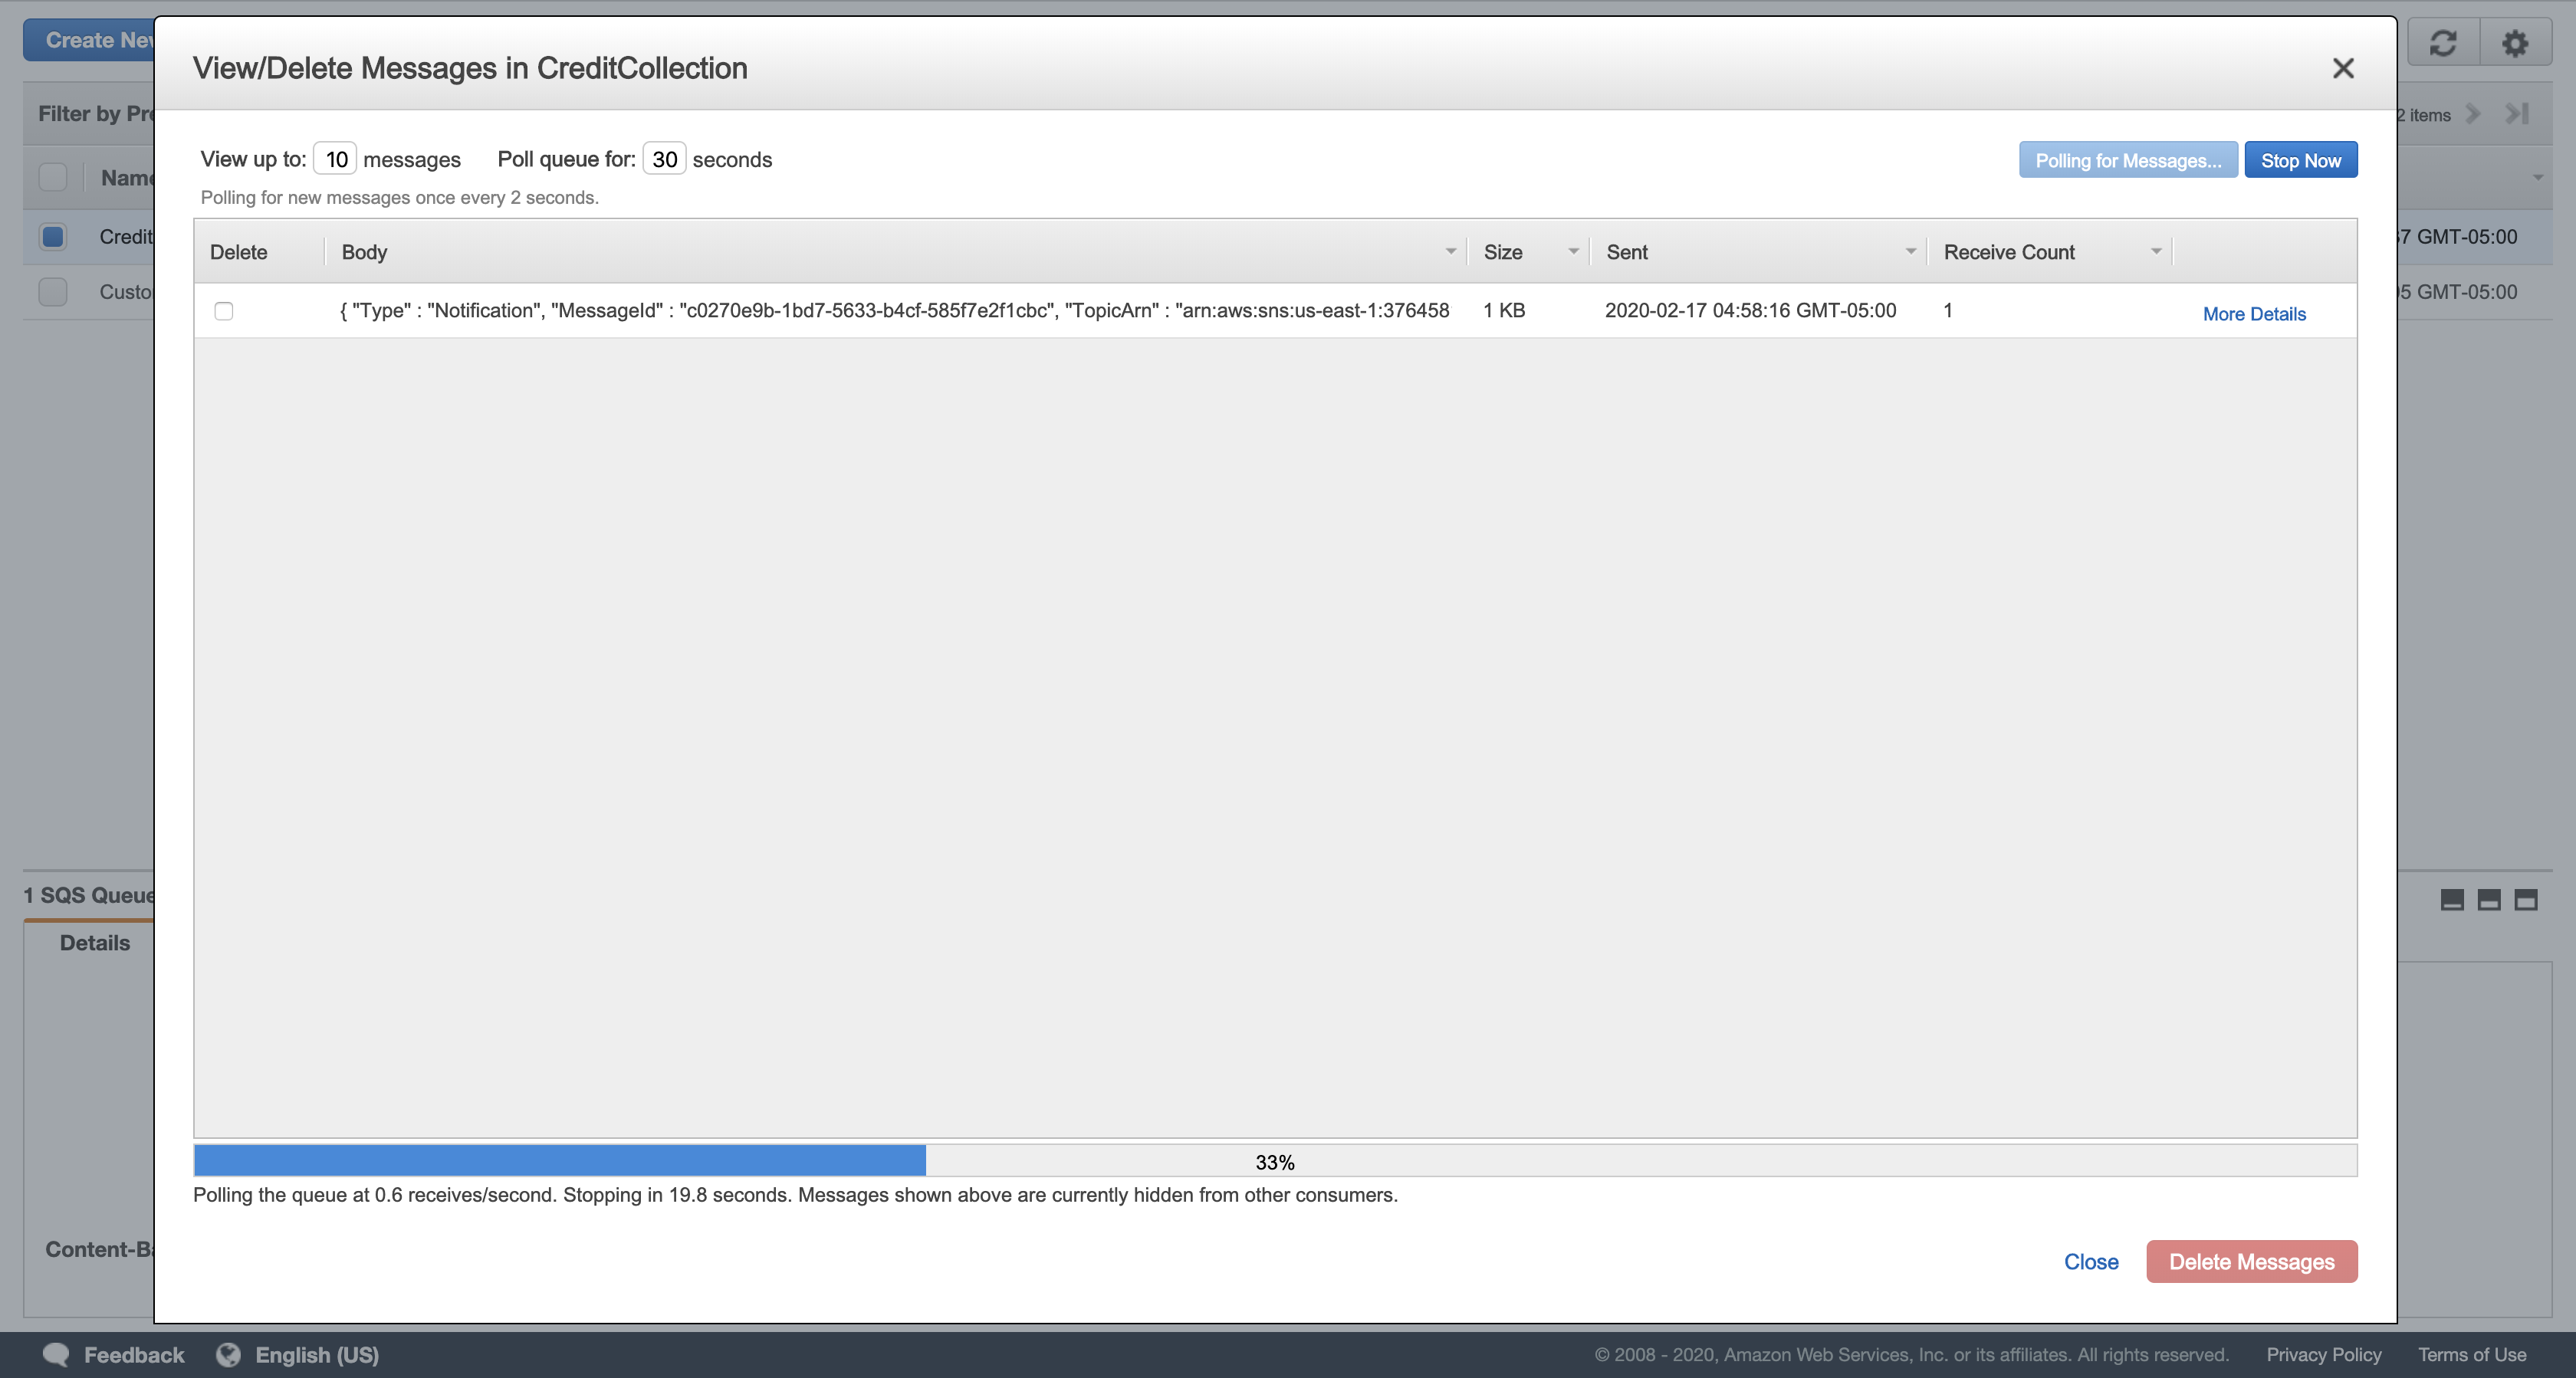
Task: Click the Feedback speech bubble icon
Action: [56, 1354]
